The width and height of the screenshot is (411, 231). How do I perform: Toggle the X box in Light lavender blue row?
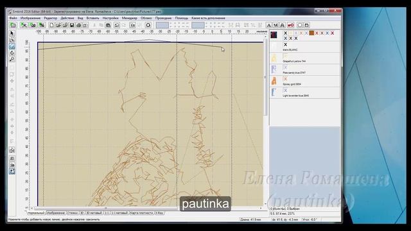click(285, 90)
